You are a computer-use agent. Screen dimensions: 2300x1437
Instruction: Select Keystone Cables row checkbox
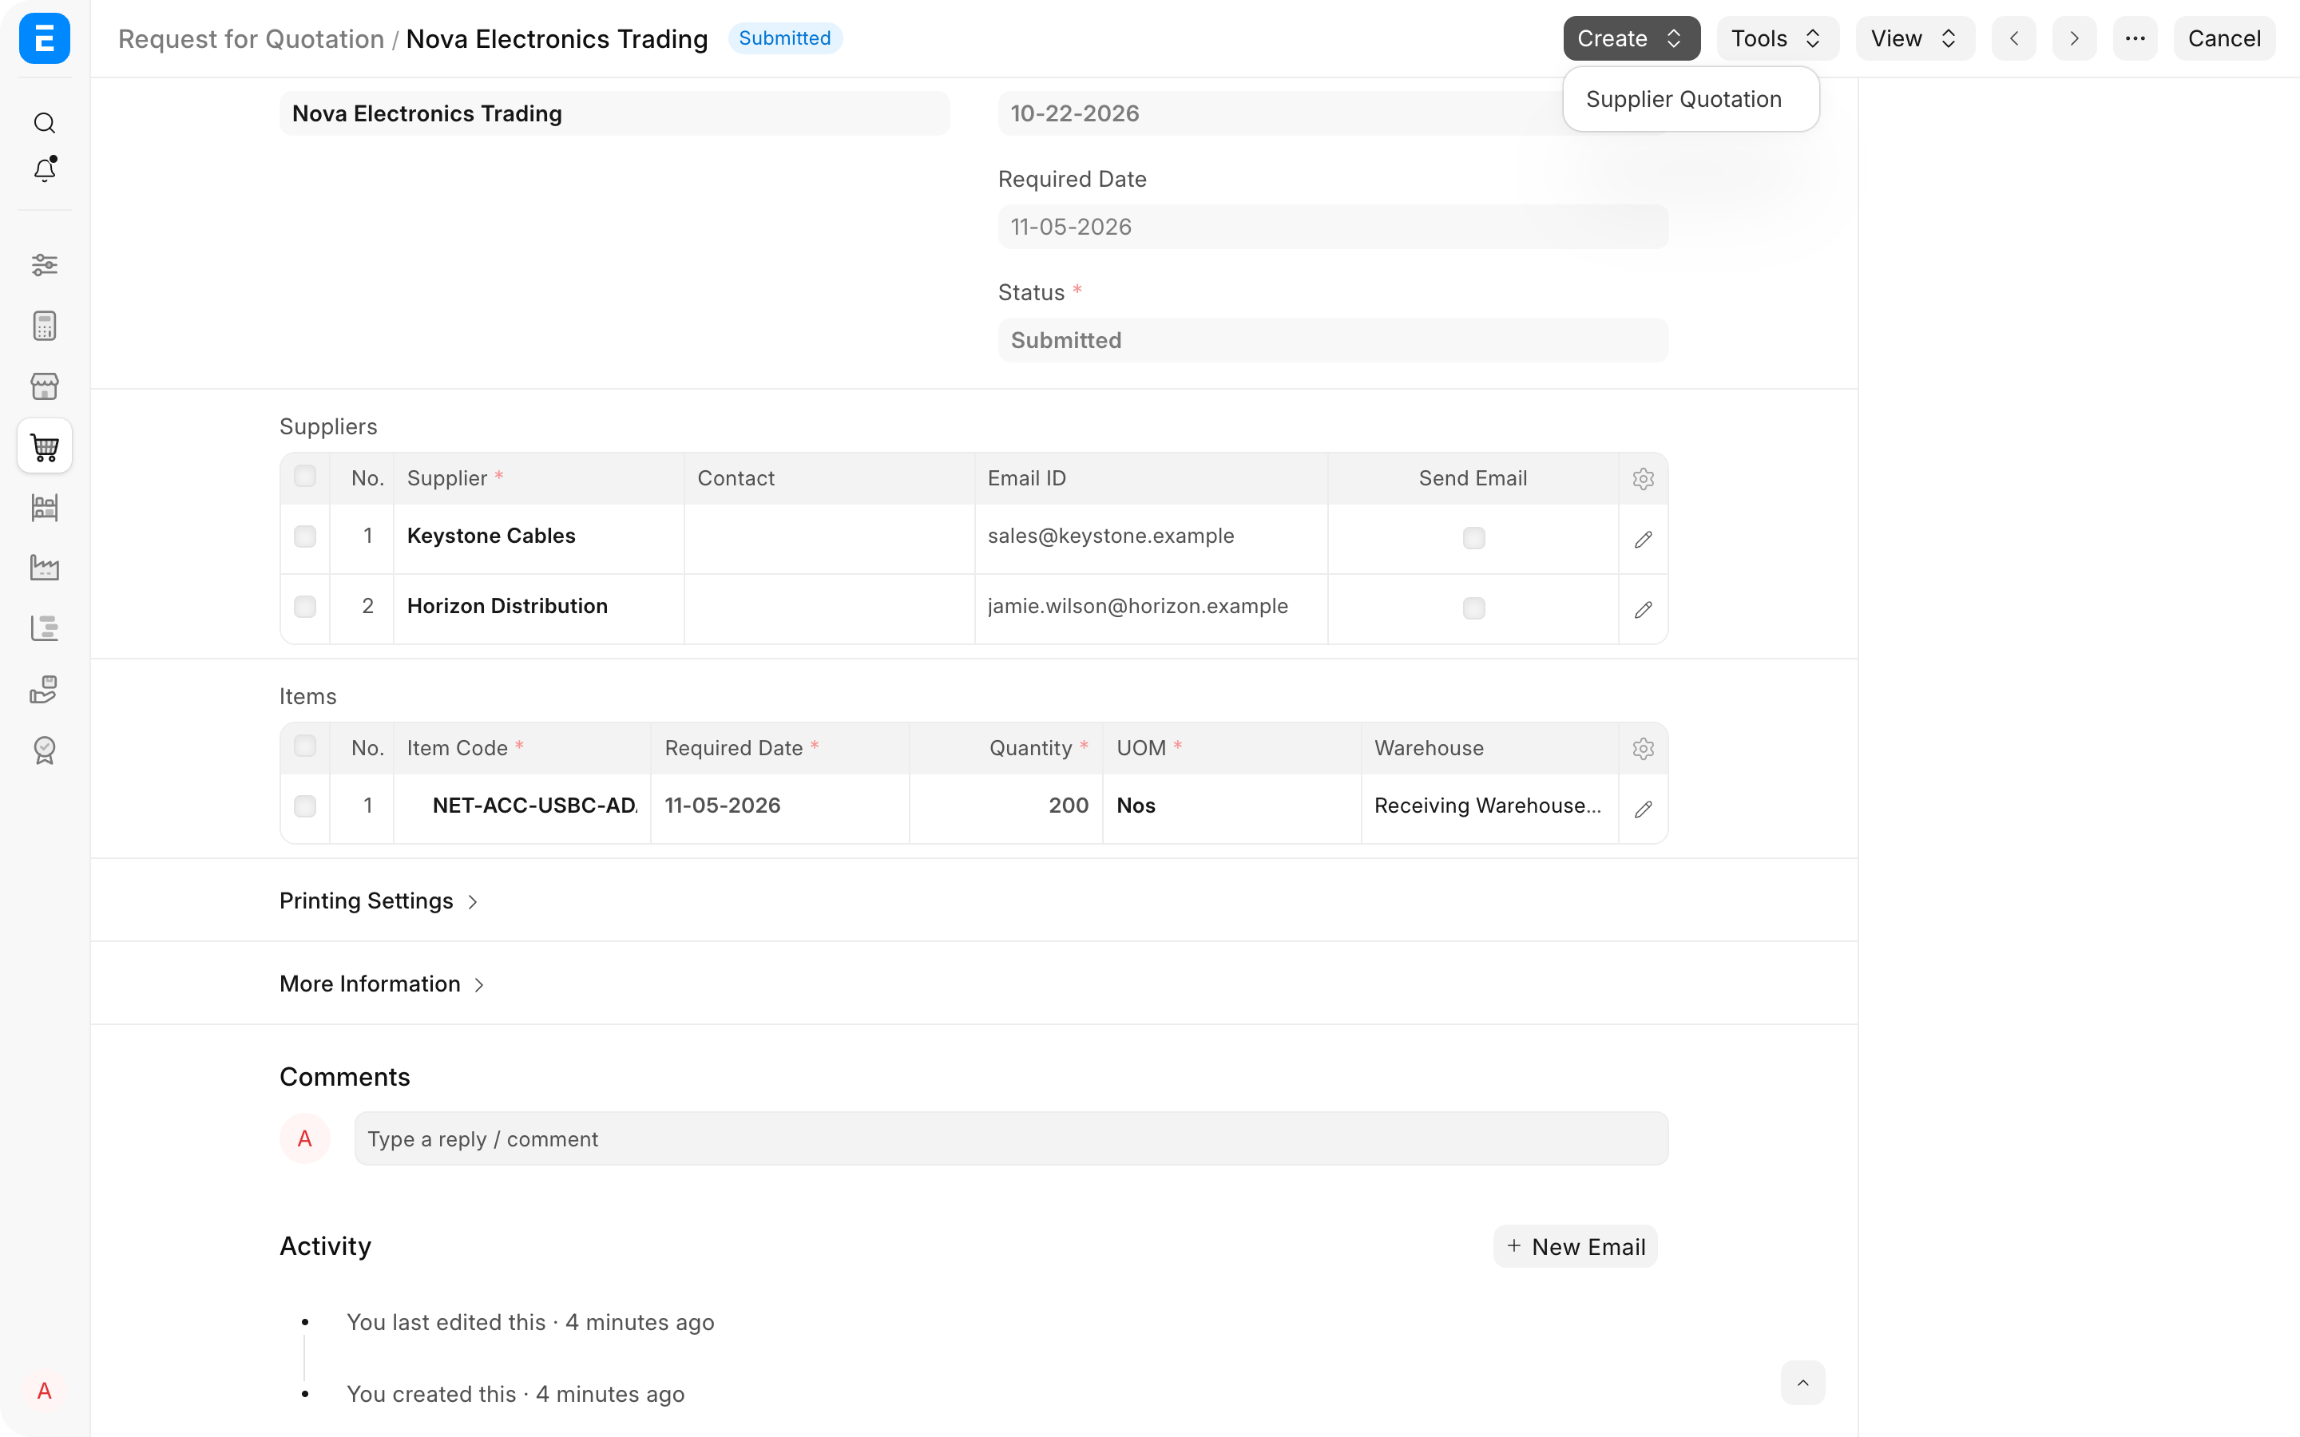305,537
